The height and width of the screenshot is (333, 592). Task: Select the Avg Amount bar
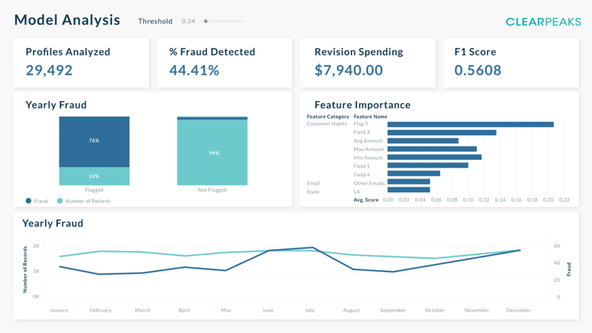(423, 140)
